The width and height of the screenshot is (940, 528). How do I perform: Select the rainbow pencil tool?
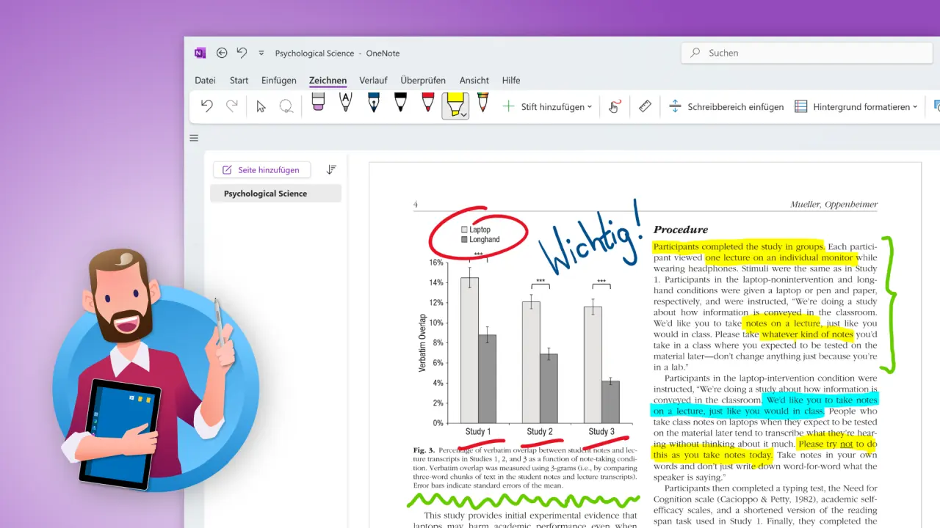[x=482, y=106]
